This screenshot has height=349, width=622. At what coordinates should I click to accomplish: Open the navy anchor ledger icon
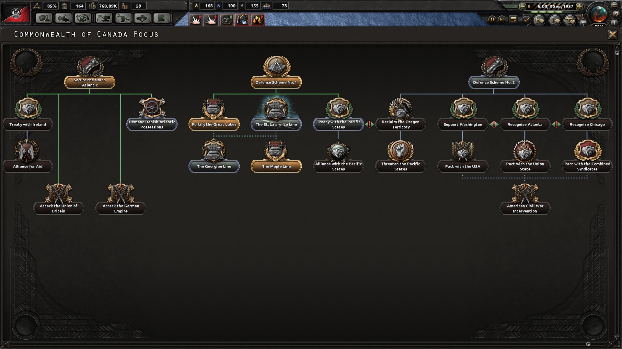pos(554,20)
